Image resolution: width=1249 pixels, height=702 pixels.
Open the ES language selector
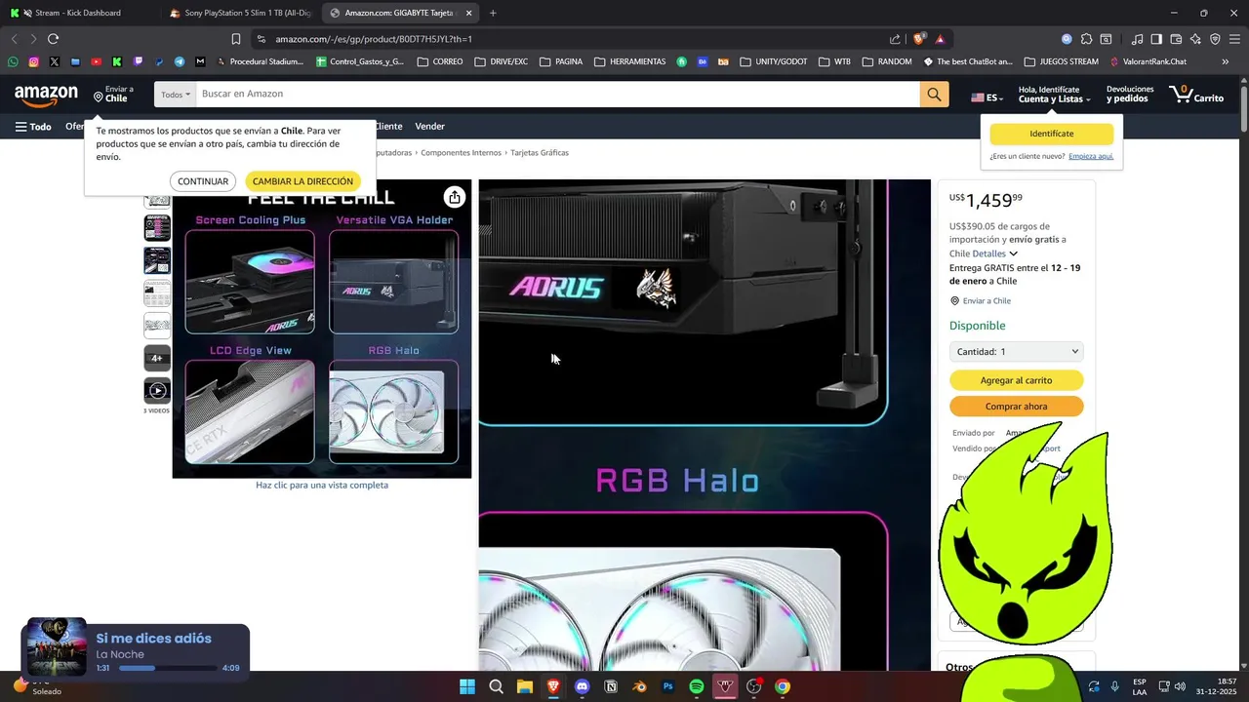coord(987,97)
